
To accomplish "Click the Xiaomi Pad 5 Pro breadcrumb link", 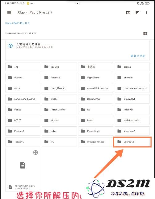I will (x=17, y=23).
